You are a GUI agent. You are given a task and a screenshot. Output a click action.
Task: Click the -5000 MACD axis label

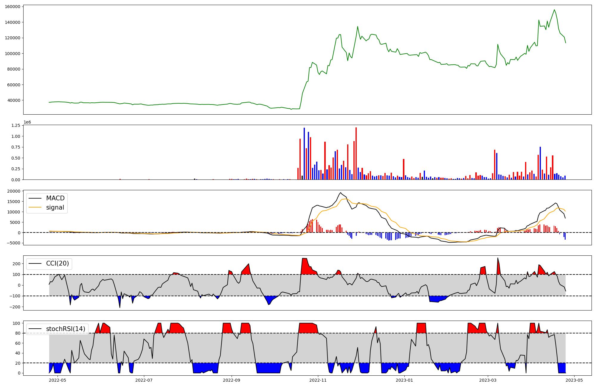click(13, 243)
